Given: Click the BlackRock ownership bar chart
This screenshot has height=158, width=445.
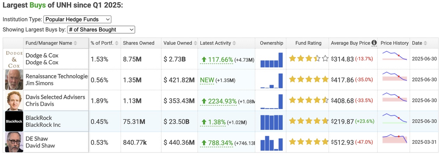Looking at the screenshot, I should pyautogui.click(x=272, y=122).
